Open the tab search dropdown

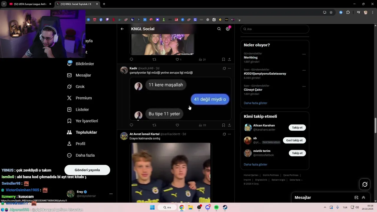pos(4,4)
